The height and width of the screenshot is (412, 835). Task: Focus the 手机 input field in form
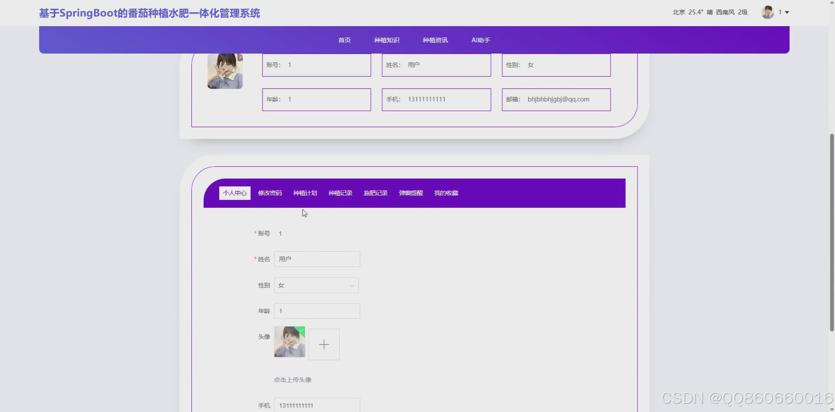point(317,405)
